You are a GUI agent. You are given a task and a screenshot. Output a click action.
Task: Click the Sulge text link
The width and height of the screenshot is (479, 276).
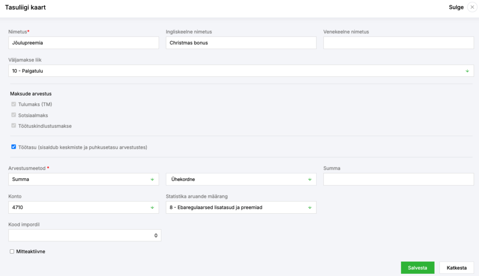click(x=456, y=7)
